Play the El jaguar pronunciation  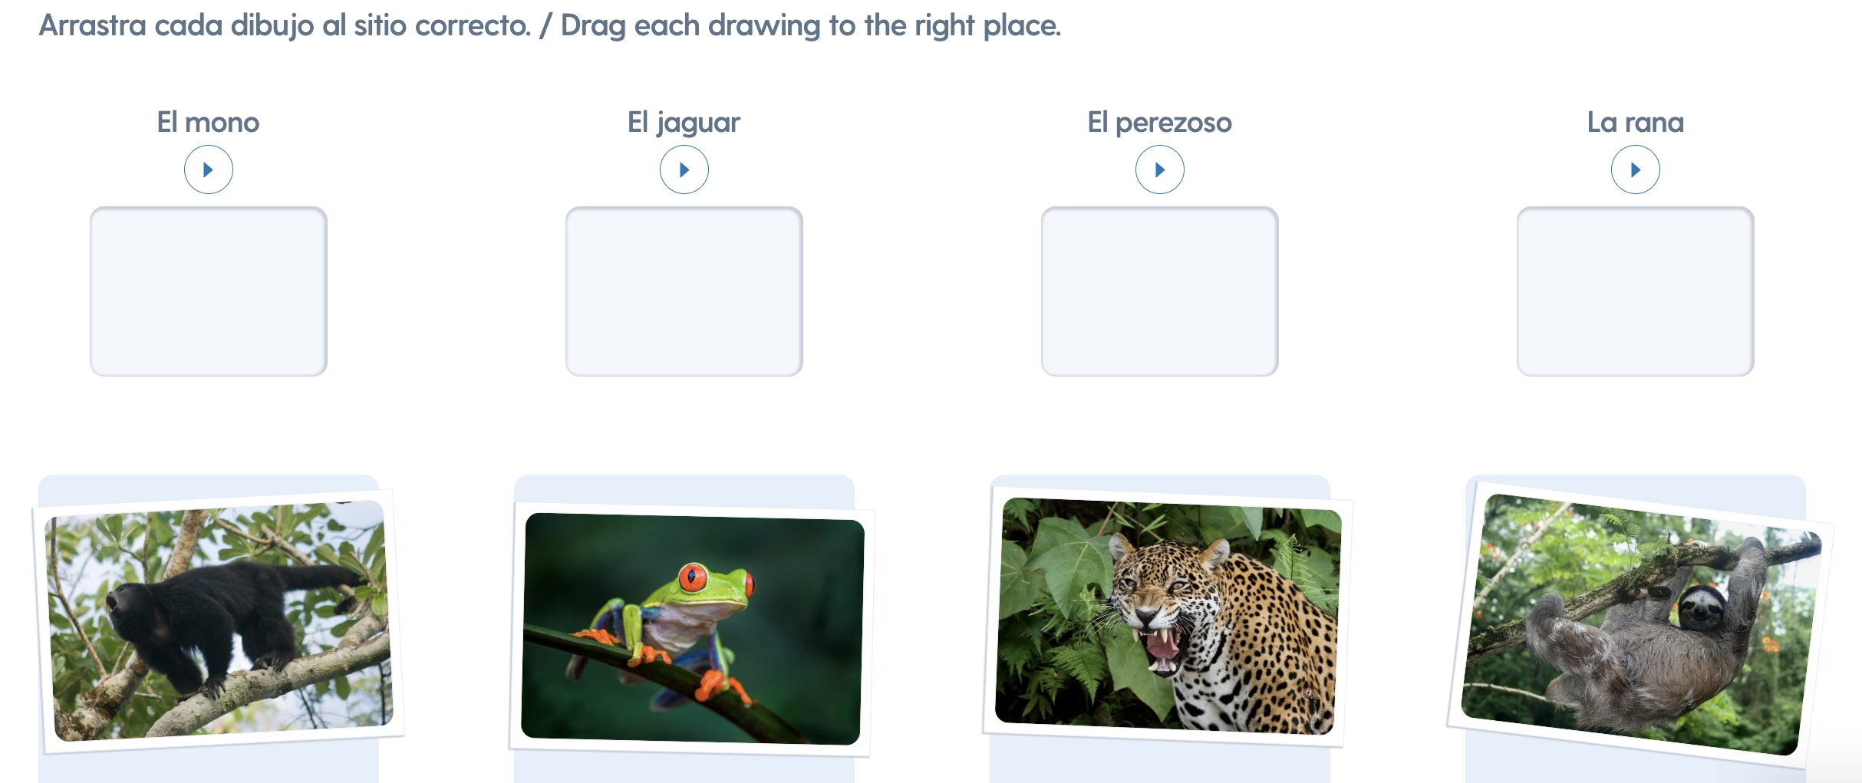(684, 169)
